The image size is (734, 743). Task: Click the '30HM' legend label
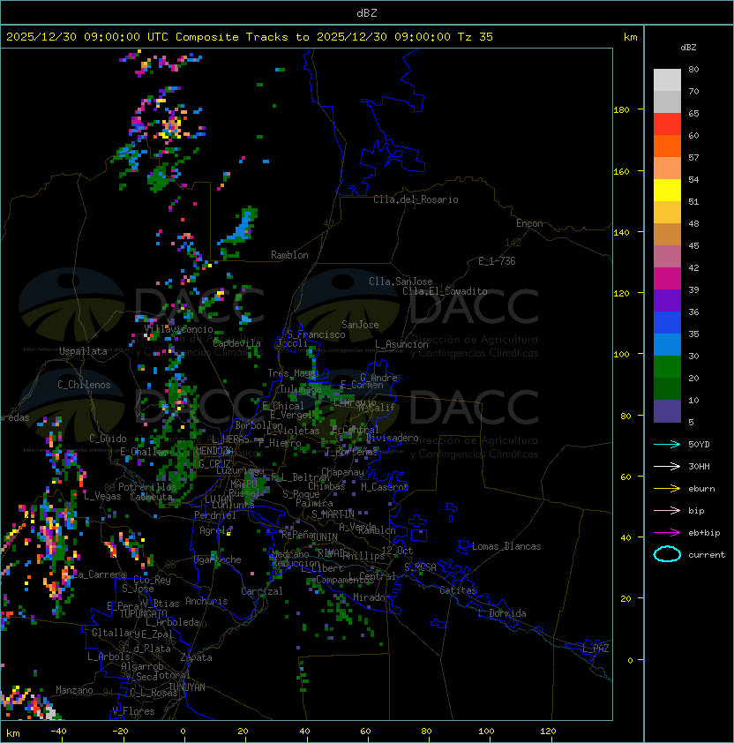point(699,466)
